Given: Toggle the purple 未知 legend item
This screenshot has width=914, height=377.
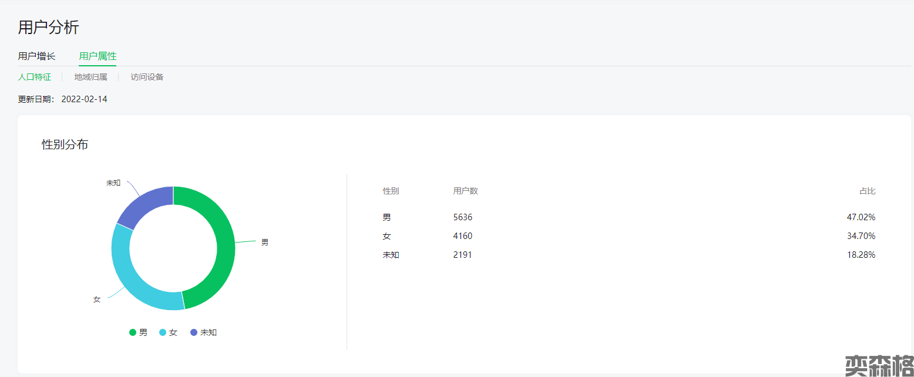Looking at the screenshot, I should [x=203, y=332].
